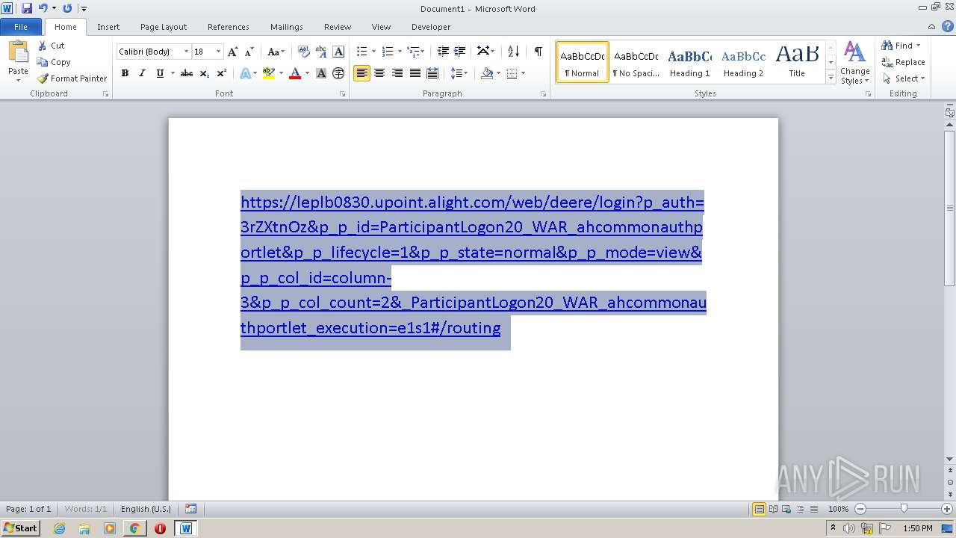Apply the Heading 1 style
Image resolution: width=956 pixels, height=538 pixels.
pyautogui.click(x=689, y=62)
